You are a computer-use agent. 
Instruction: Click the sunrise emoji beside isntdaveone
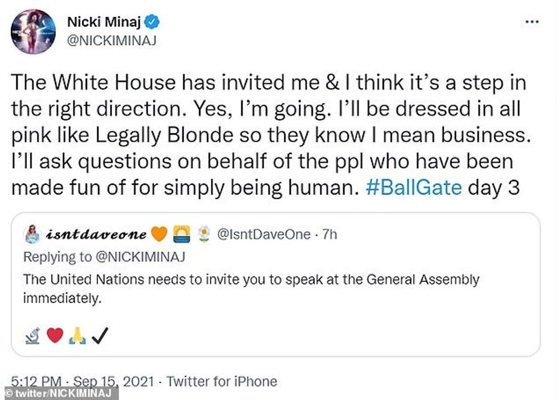[181, 234]
